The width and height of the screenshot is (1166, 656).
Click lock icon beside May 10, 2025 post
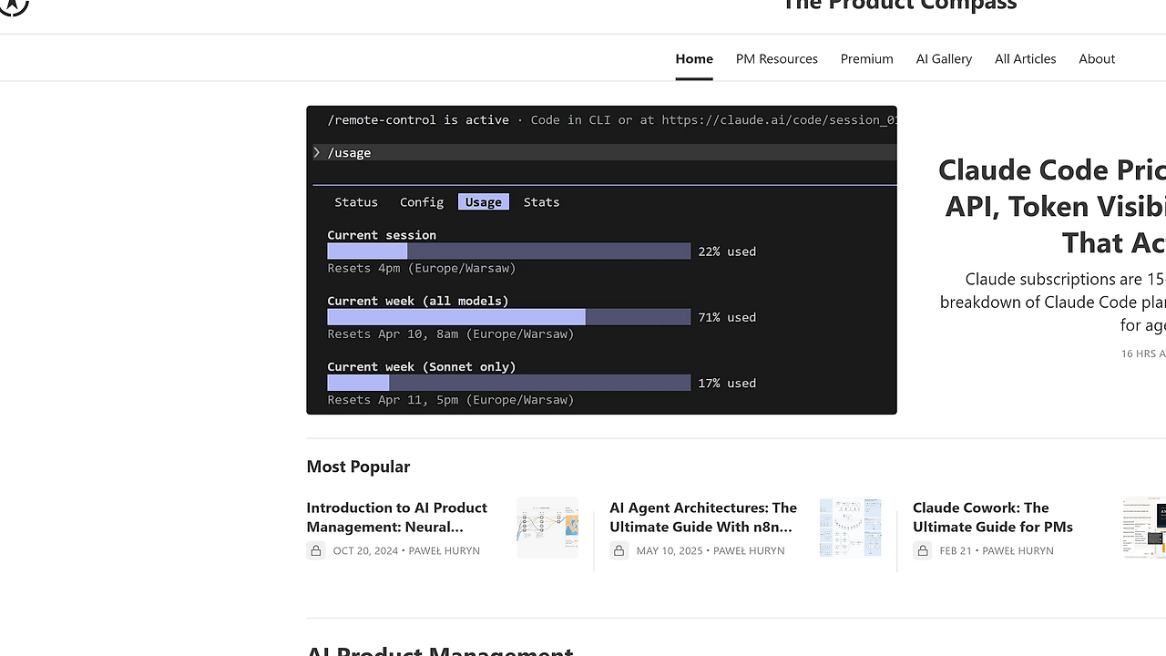pos(619,550)
